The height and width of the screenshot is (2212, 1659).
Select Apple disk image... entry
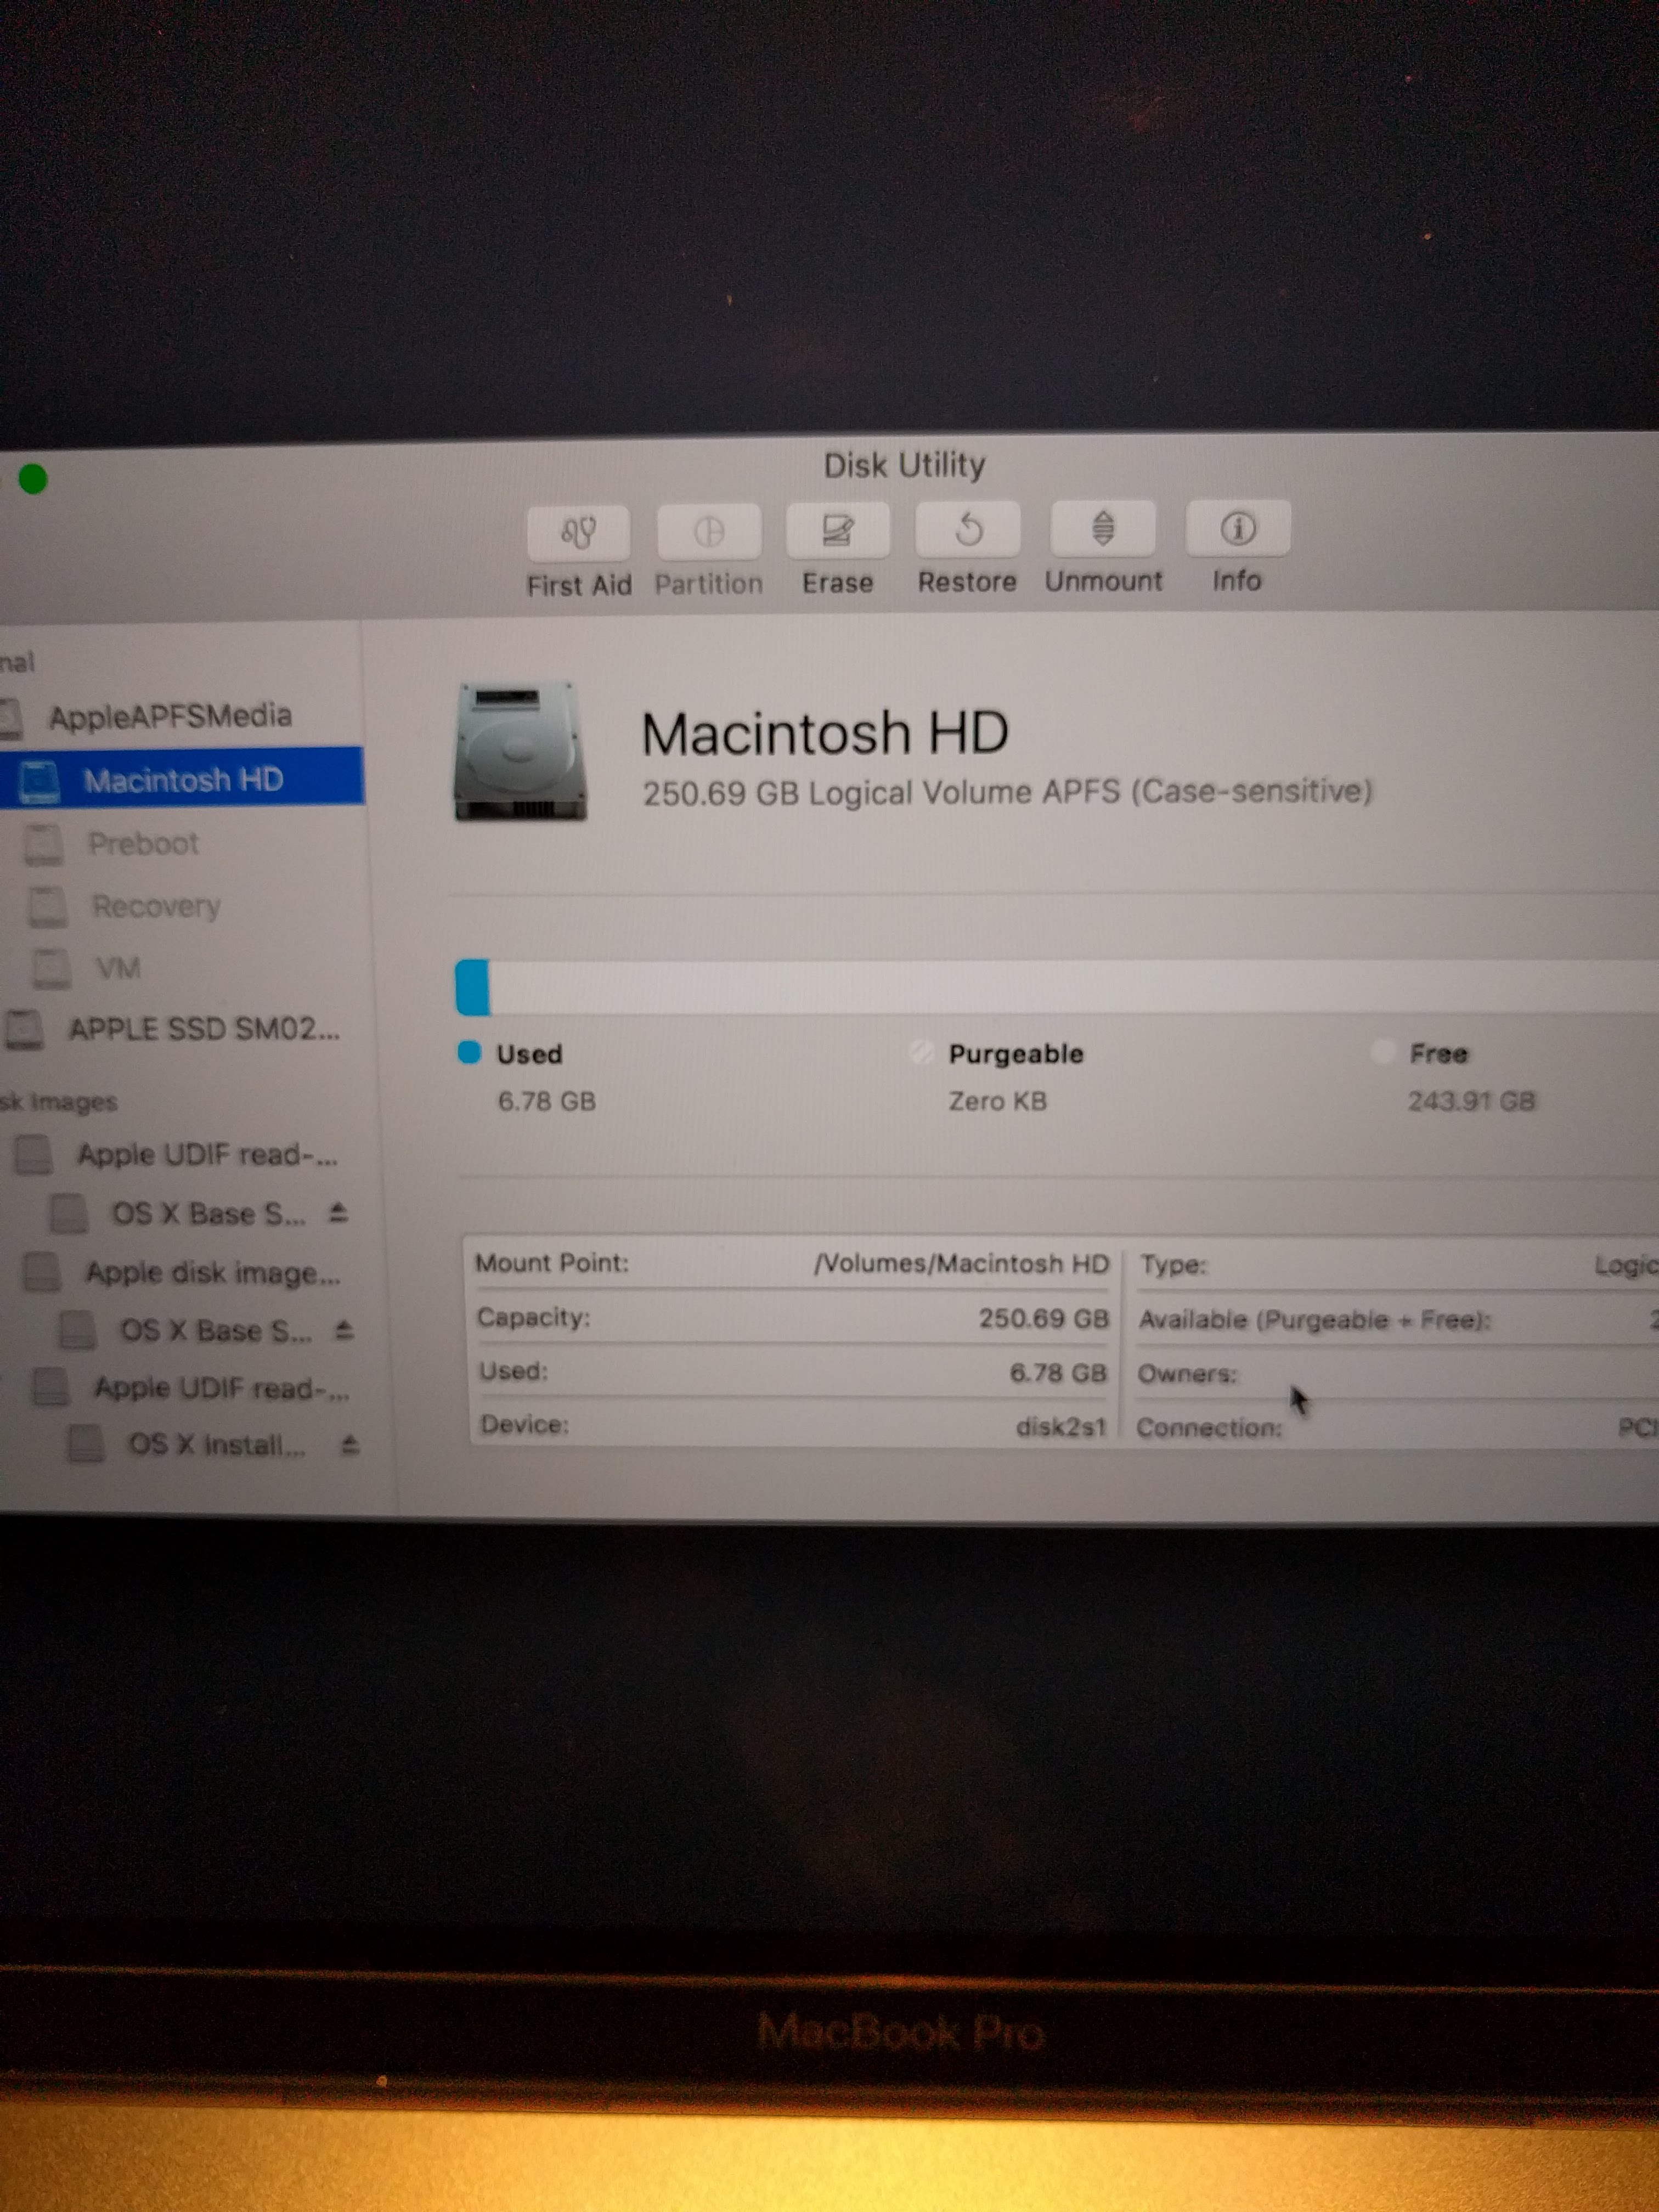[213, 1273]
